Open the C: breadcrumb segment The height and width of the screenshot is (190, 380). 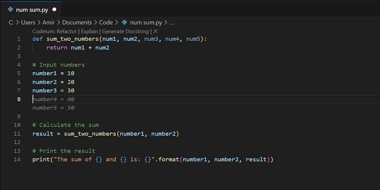point(11,22)
